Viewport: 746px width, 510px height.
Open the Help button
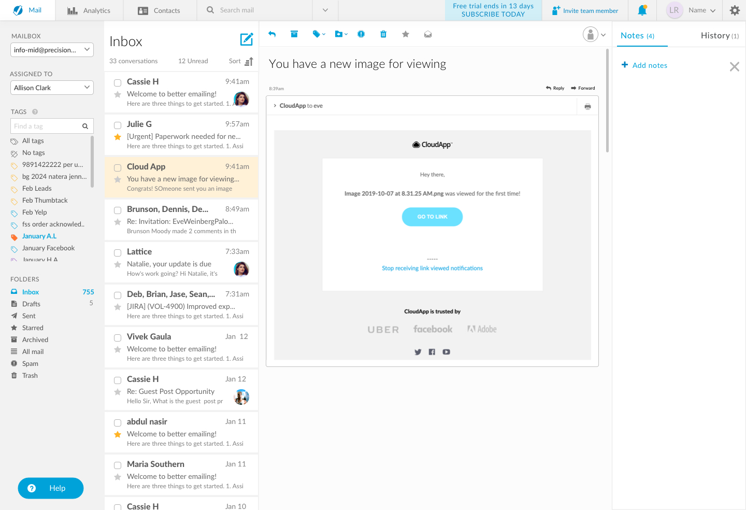[51, 488]
